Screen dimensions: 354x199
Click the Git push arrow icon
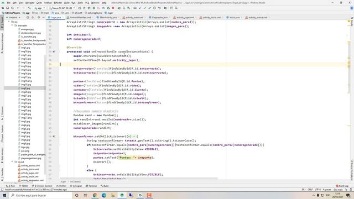click(x=150, y=8)
